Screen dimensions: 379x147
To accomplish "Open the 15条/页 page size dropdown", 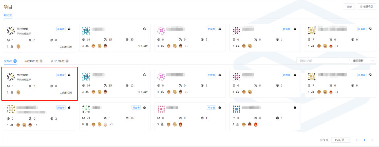I will click(341, 140).
